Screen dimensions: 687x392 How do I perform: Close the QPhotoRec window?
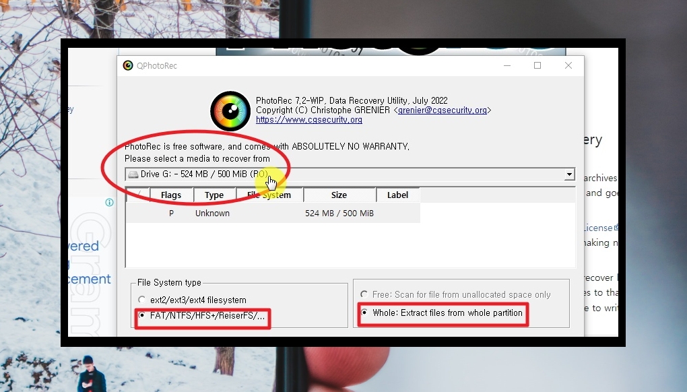pyautogui.click(x=568, y=66)
